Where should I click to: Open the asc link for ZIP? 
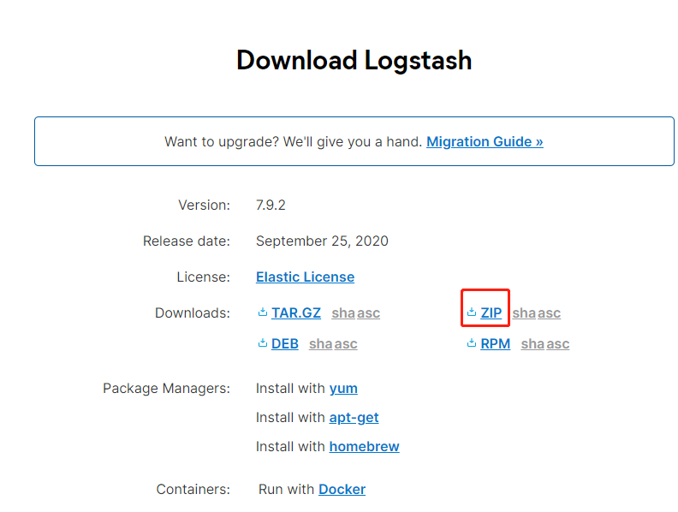(x=549, y=313)
